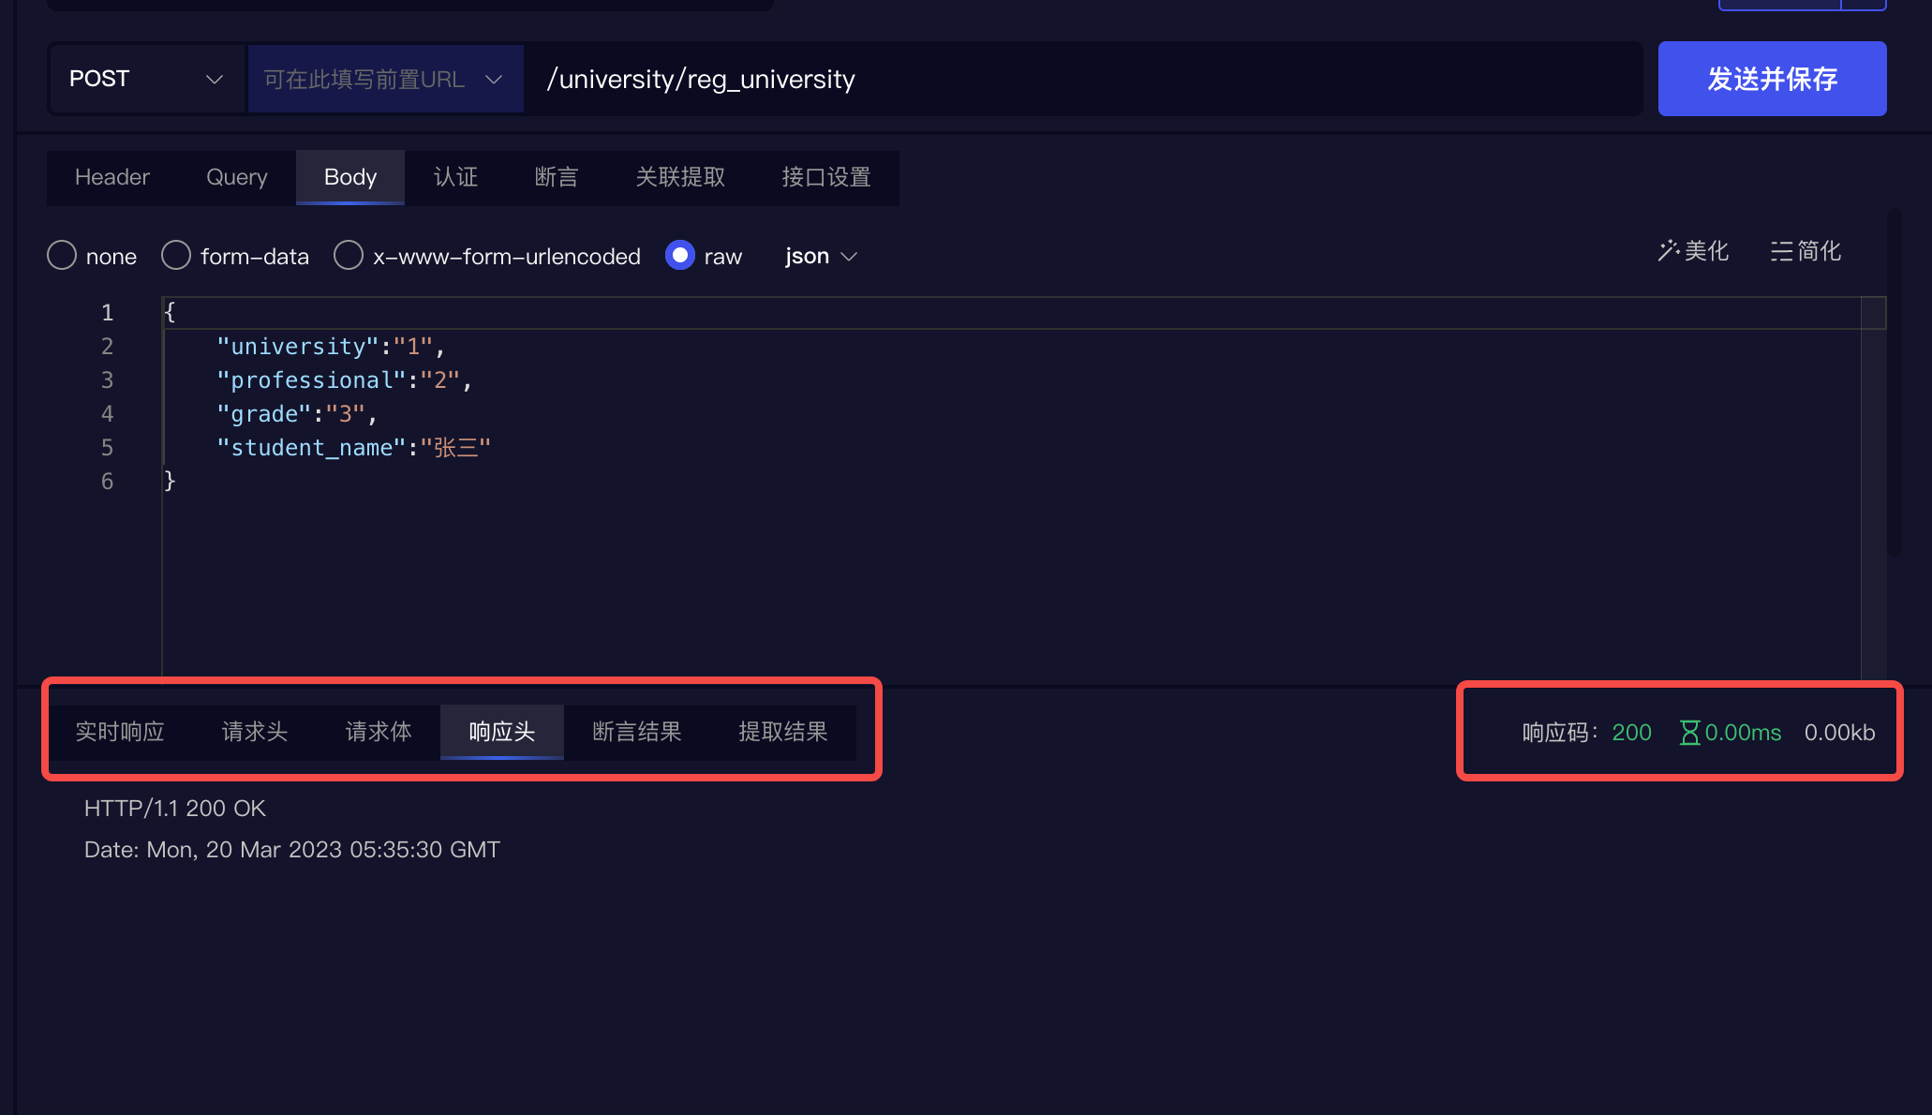Select the x-www-form-urlencoded radio button
This screenshot has width=1932, height=1115.
[350, 256]
